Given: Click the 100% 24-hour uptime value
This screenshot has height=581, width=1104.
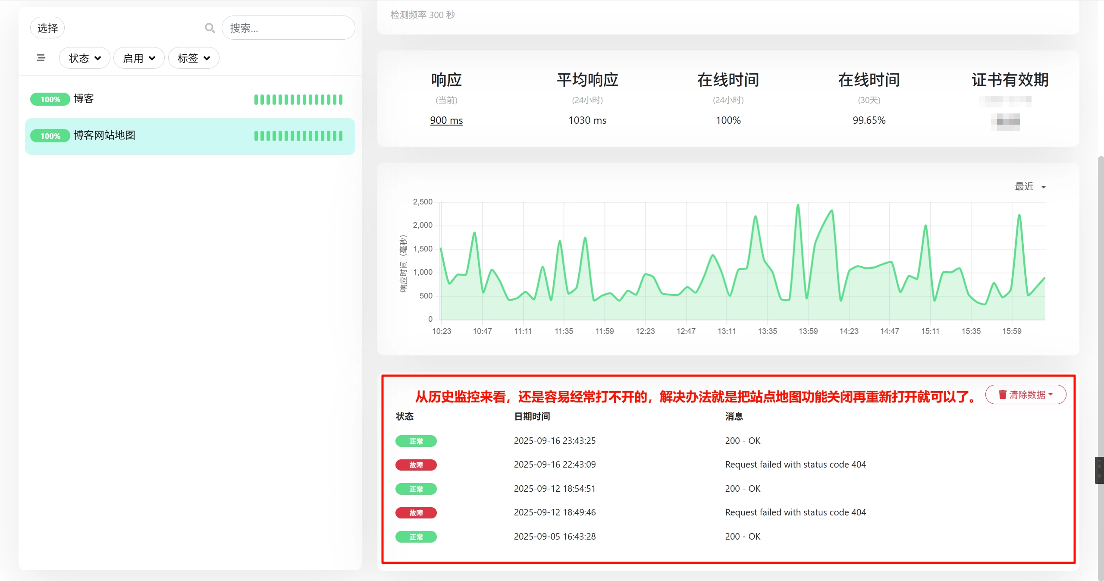Looking at the screenshot, I should [x=728, y=120].
